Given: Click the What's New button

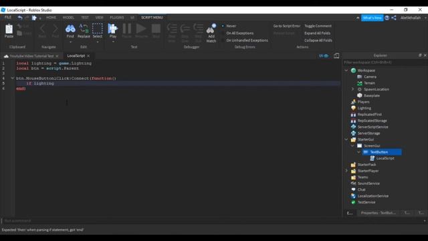Looking at the screenshot, I should (x=372, y=18).
